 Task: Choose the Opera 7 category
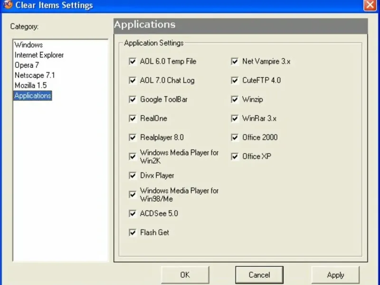pos(27,65)
